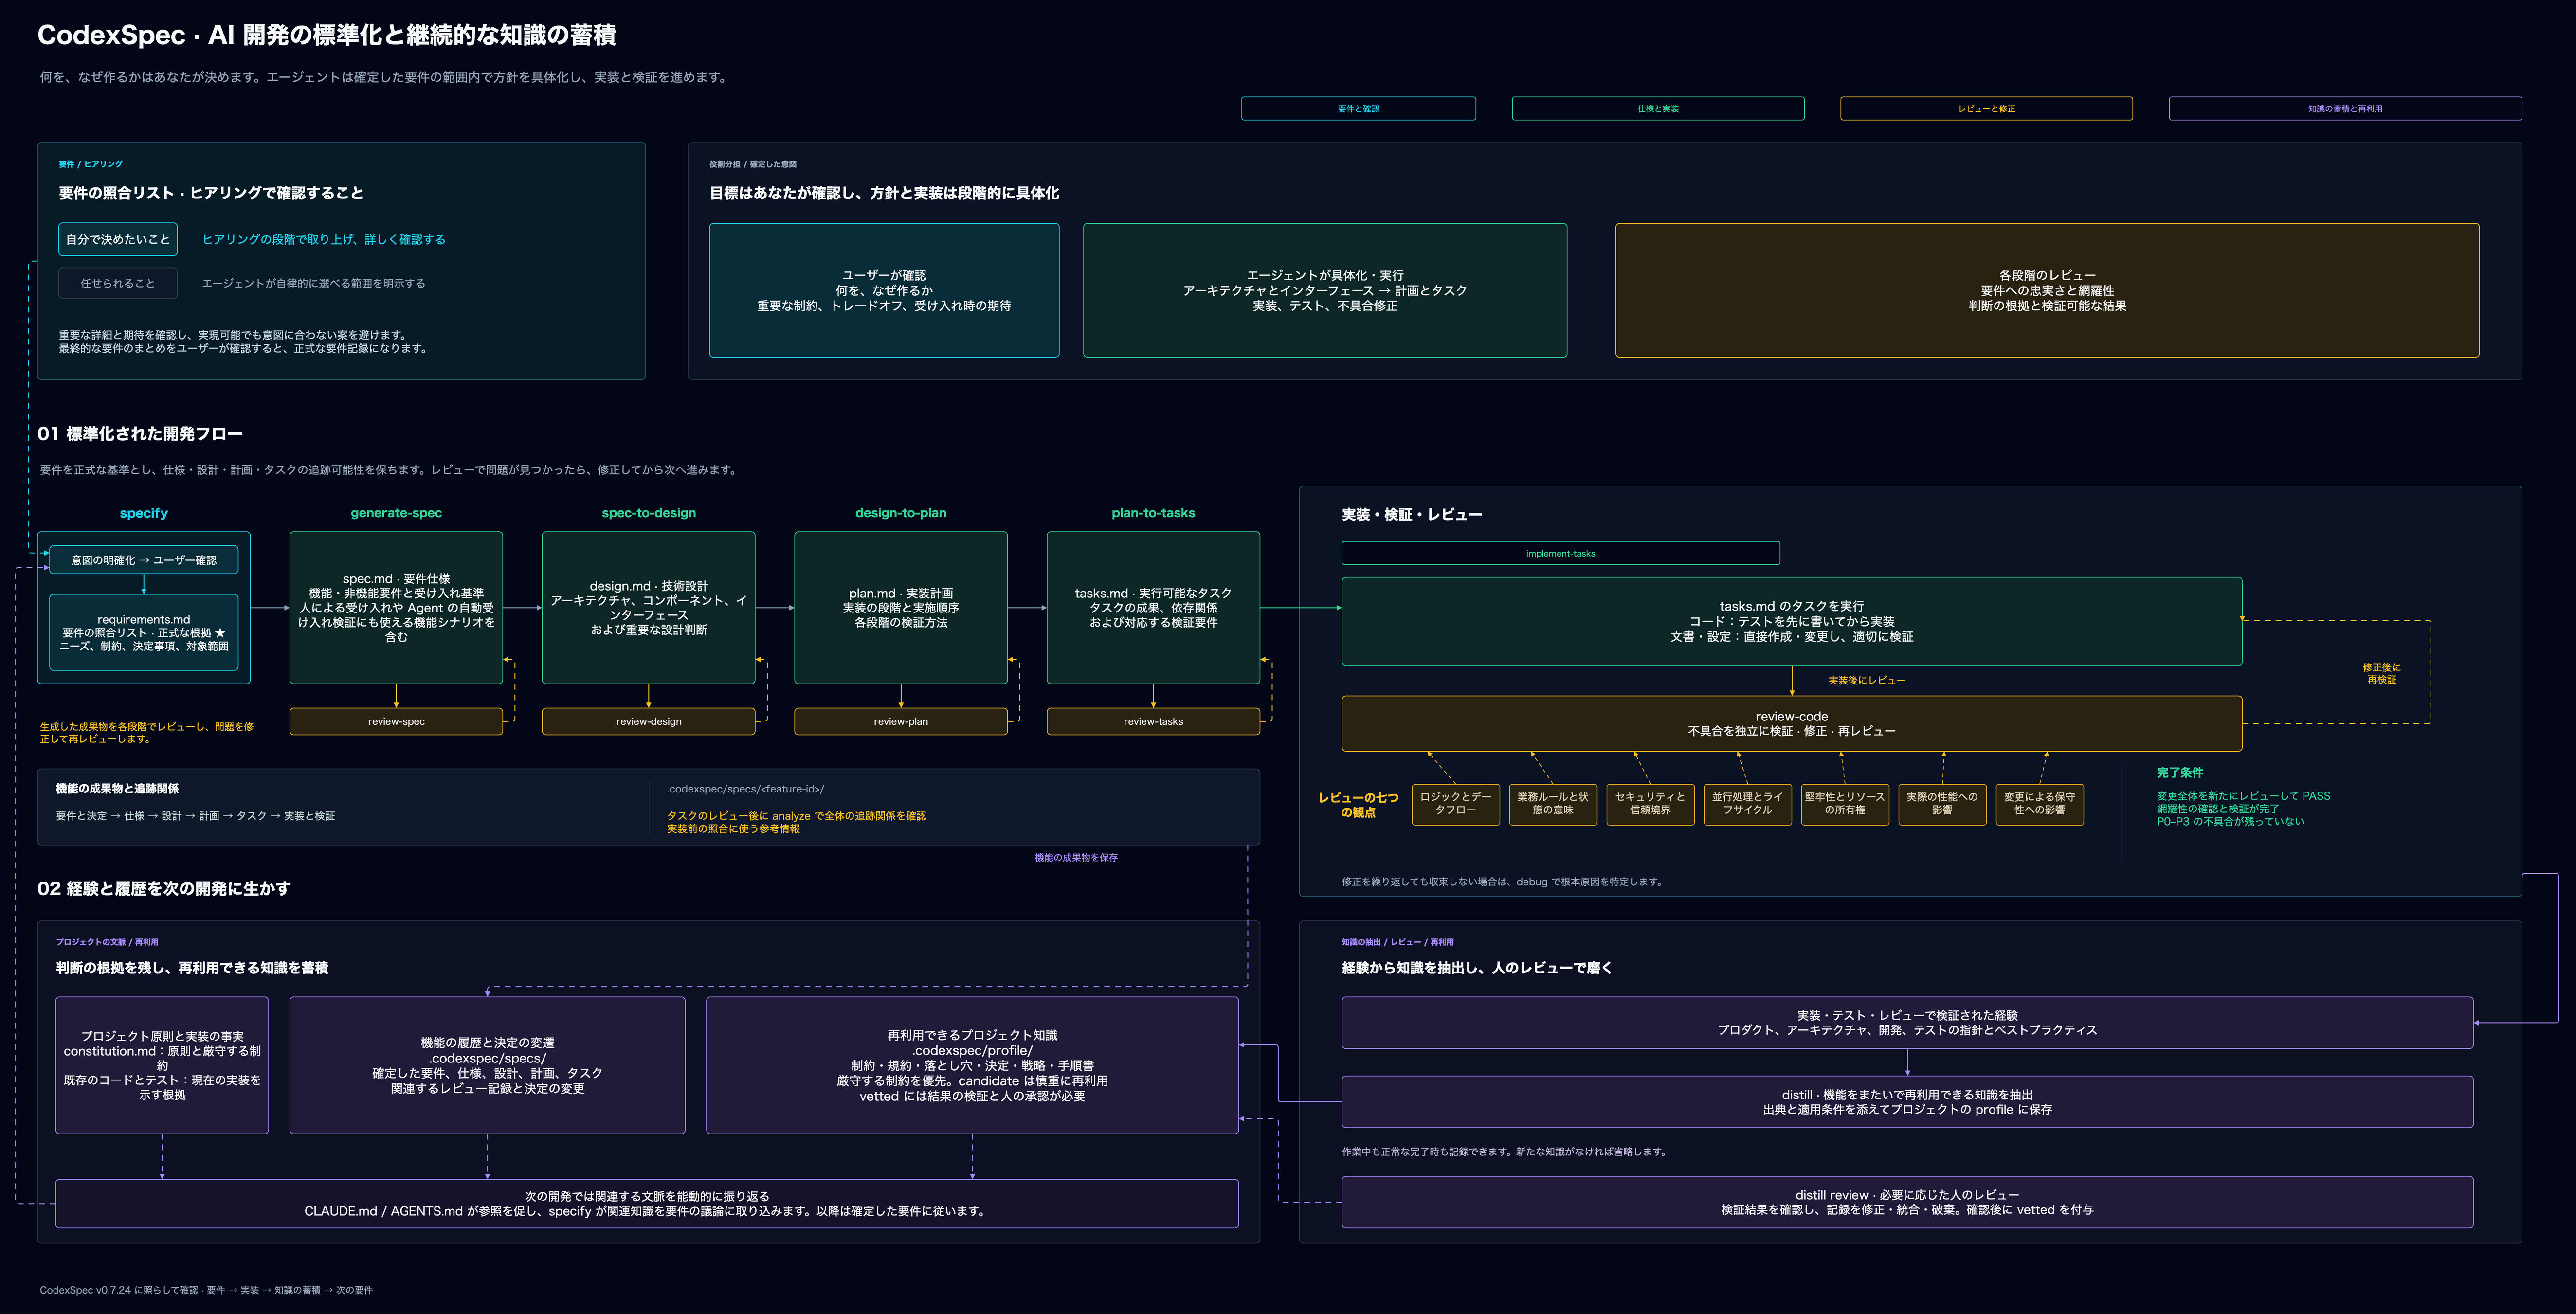This screenshot has width=2576, height=1314.
Task: Click the 自分で決めたいこと tag
Action: pos(118,239)
